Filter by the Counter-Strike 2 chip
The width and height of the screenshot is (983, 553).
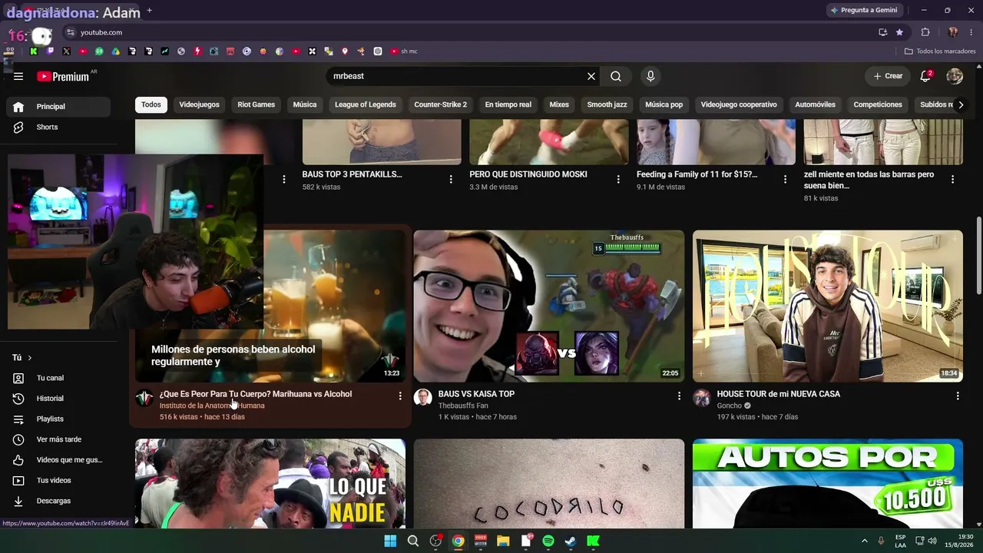441,104
